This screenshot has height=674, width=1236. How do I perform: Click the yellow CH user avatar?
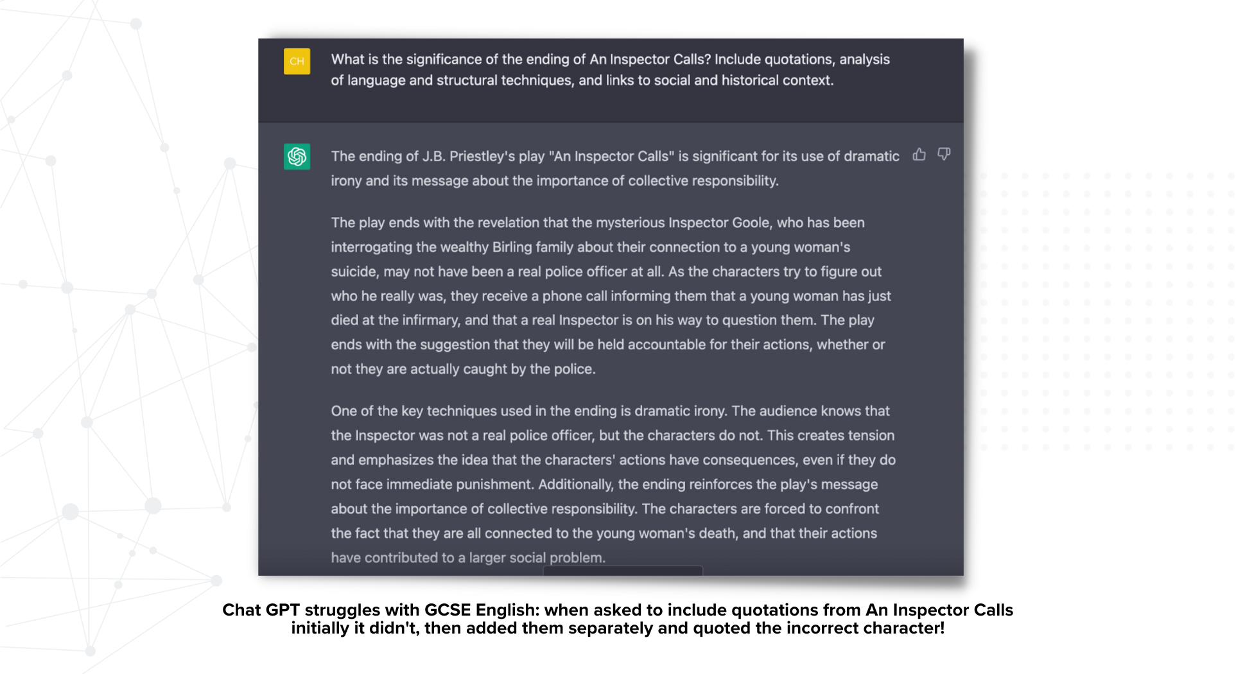297,61
